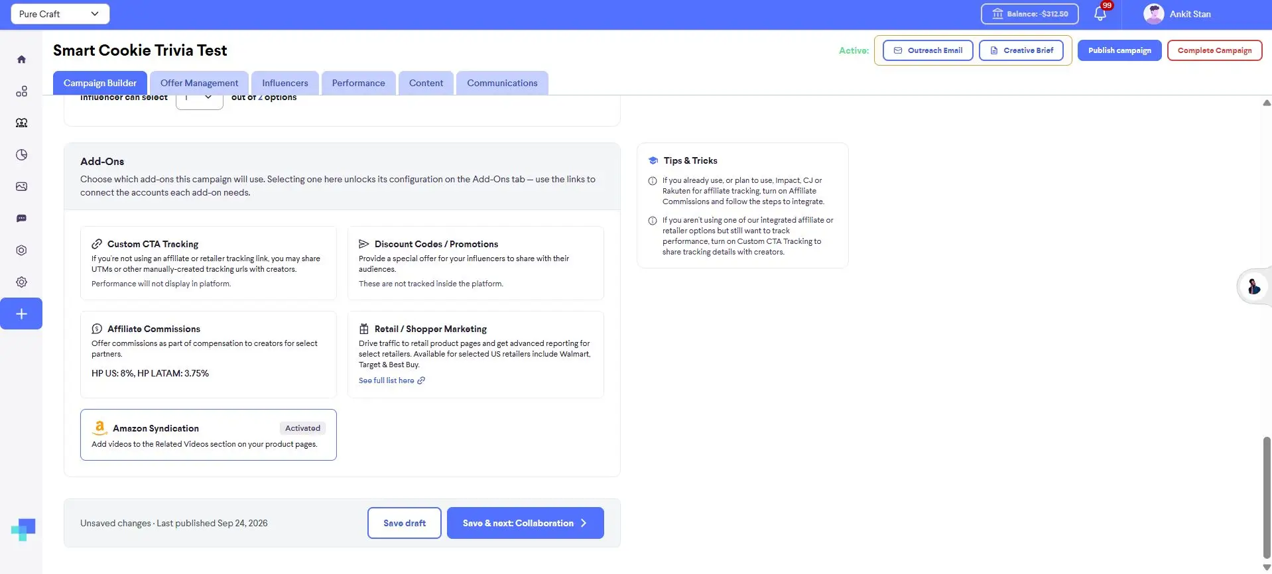Click the Balance: -$312.50 button

[x=1030, y=14]
